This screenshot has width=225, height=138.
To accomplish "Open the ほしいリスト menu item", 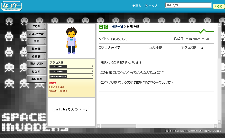I will pyautogui.click(x=36, y=64).
